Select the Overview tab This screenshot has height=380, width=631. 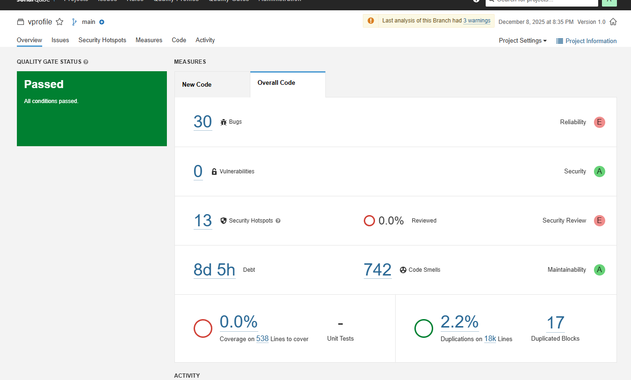[30, 40]
